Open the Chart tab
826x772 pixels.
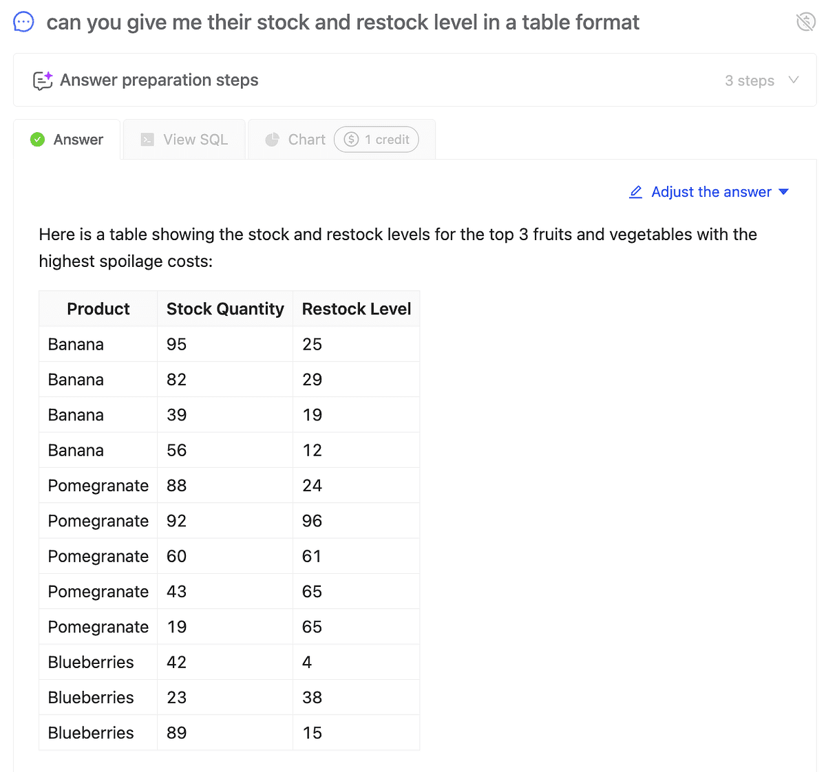point(306,140)
